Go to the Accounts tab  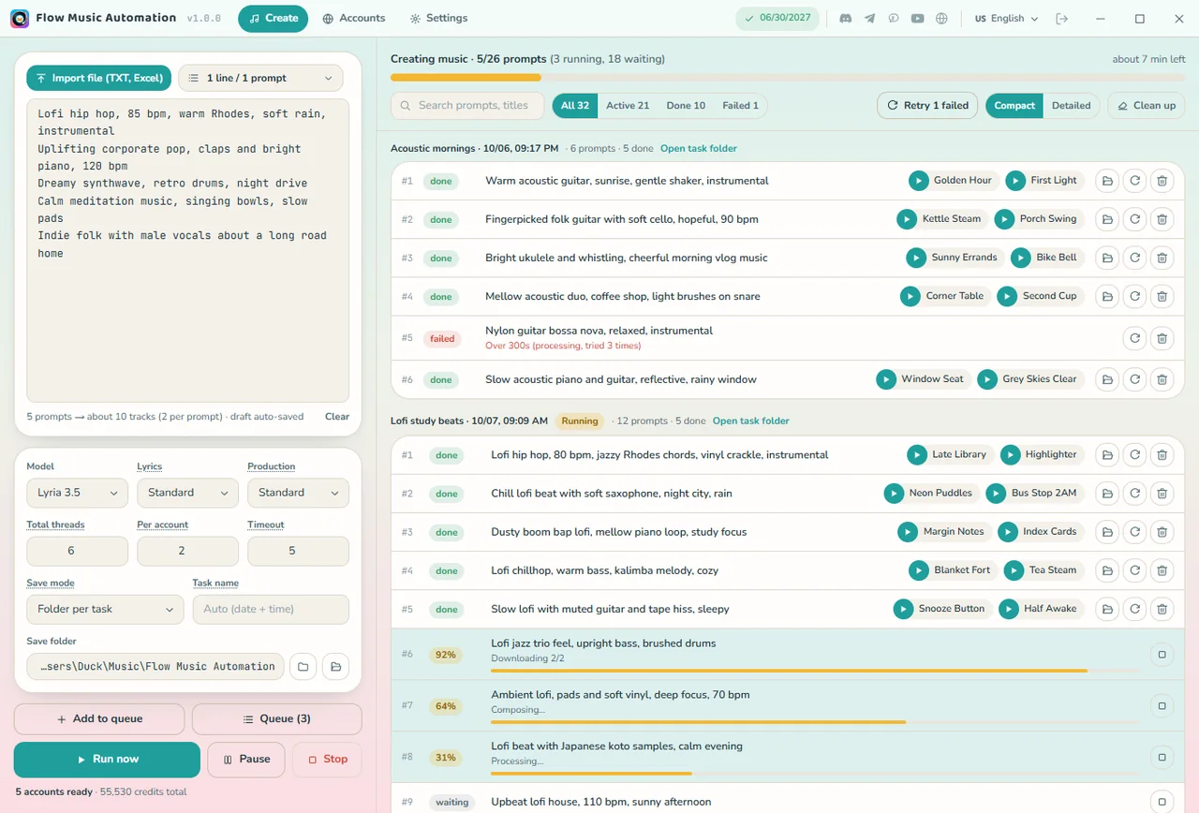tap(354, 19)
